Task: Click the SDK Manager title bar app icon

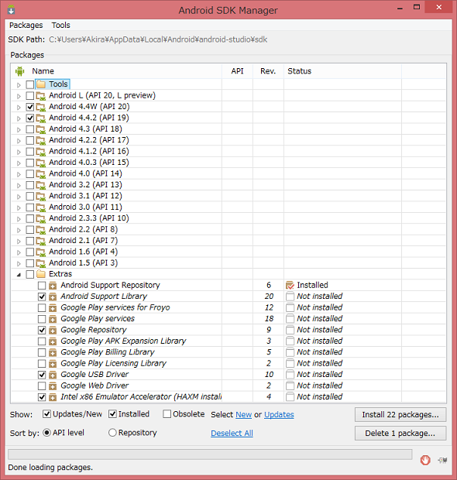Action: (12, 10)
